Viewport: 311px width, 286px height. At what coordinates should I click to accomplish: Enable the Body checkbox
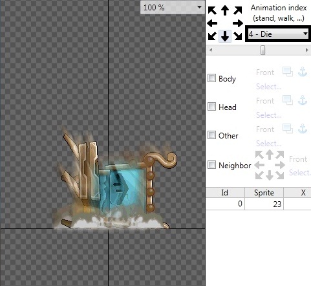tap(211, 78)
